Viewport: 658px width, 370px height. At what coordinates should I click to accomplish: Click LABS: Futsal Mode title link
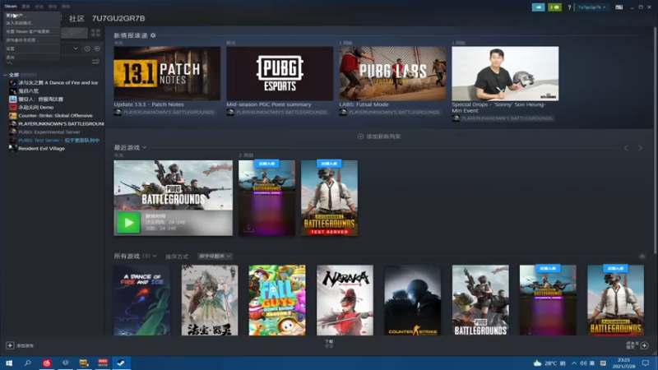[x=364, y=104]
